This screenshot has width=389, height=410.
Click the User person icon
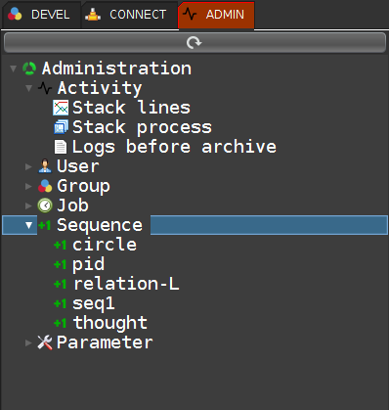(x=45, y=166)
